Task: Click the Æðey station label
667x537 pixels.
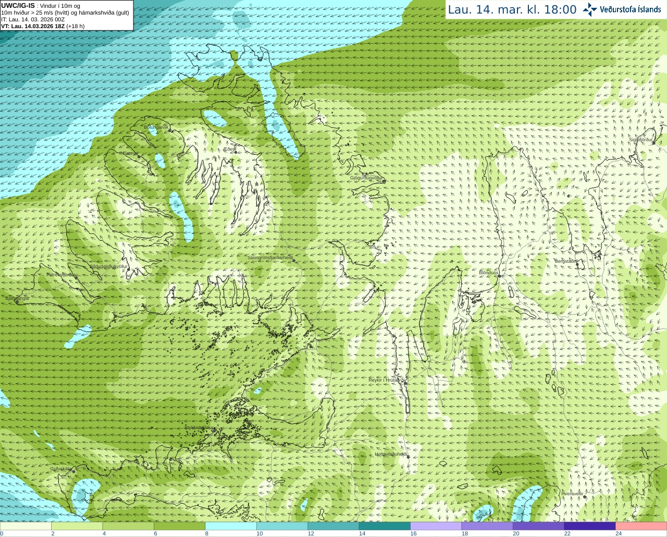Action: pos(229,149)
